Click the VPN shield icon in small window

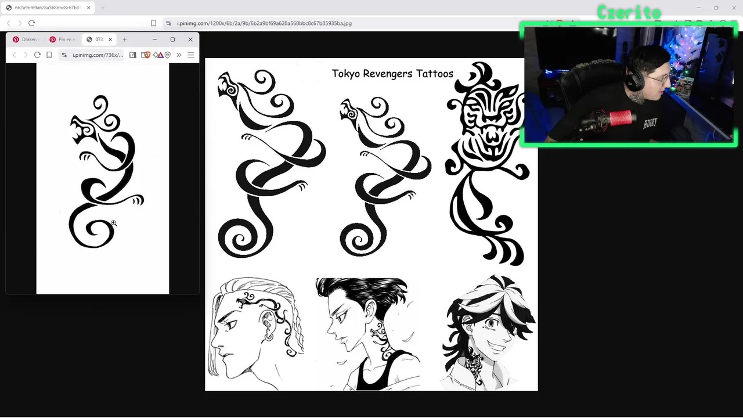click(x=168, y=55)
